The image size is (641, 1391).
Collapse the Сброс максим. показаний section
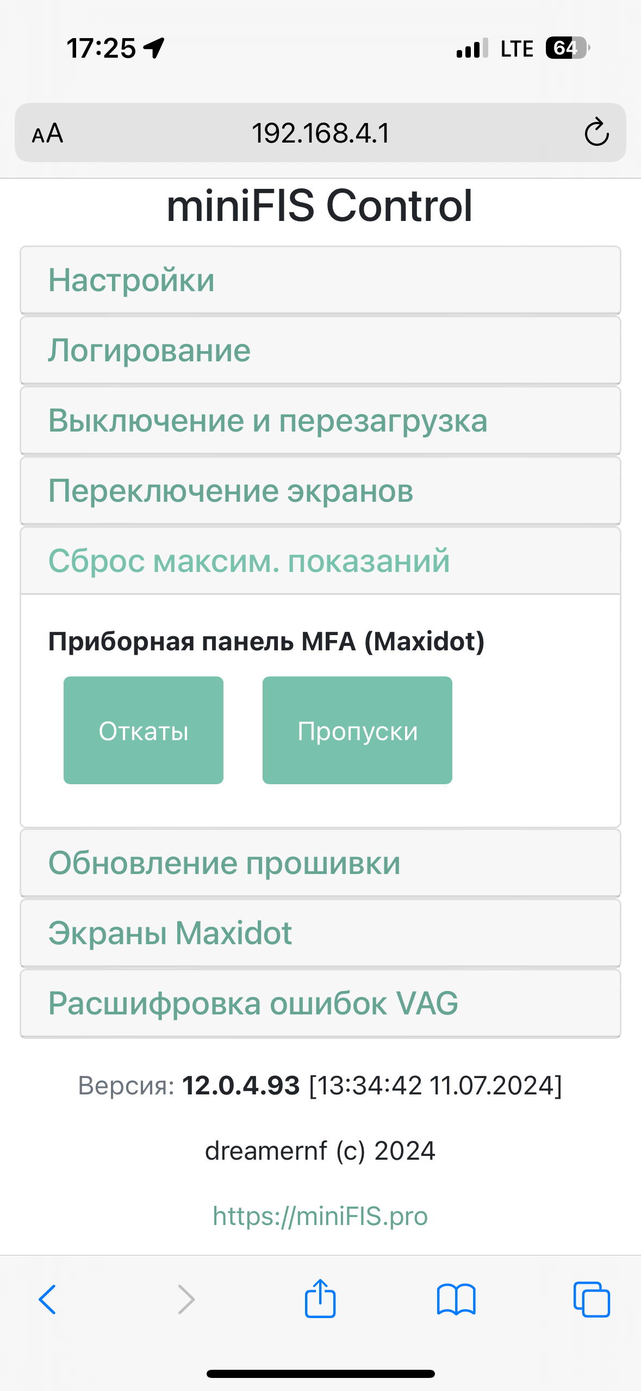coord(320,561)
